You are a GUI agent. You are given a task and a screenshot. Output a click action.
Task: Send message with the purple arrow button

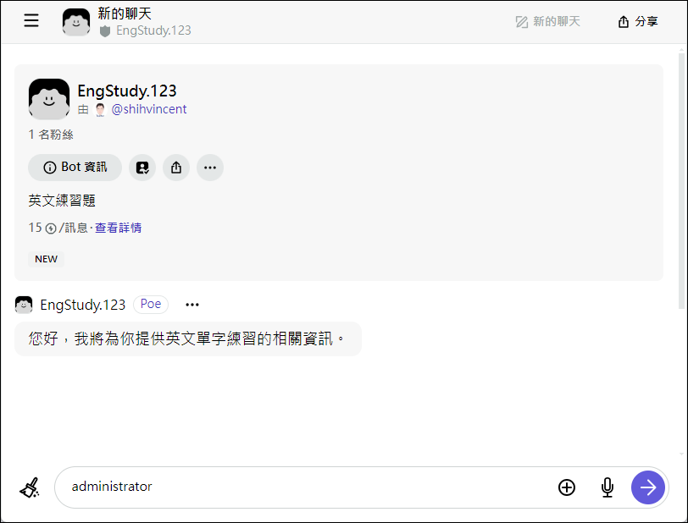[647, 487]
